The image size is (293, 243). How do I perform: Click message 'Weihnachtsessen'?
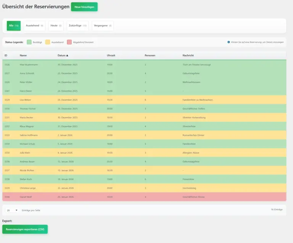[192, 82]
